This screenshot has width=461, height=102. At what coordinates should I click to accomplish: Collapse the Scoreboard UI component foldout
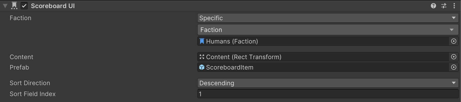5,6
